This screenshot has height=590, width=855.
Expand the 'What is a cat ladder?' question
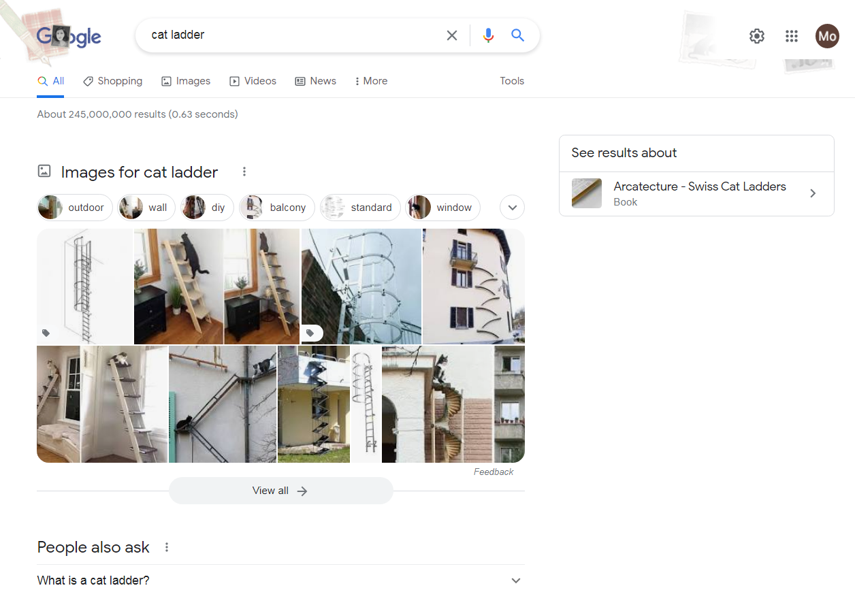(515, 580)
